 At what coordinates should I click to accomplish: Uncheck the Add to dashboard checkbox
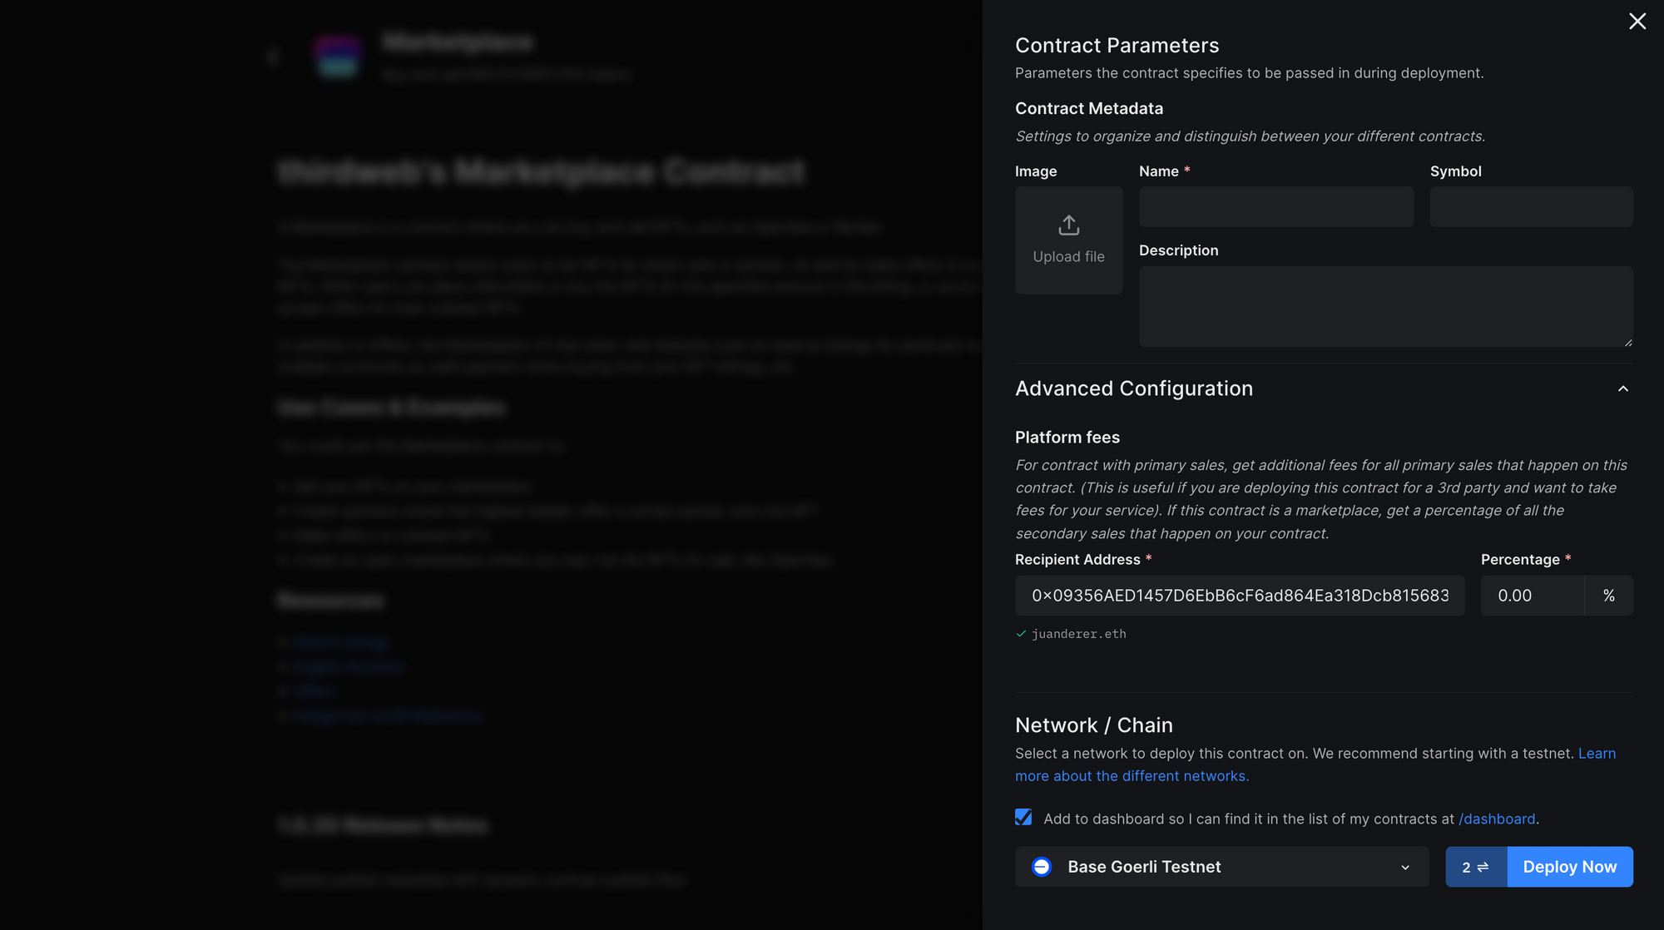pyautogui.click(x=1023, y=818)
